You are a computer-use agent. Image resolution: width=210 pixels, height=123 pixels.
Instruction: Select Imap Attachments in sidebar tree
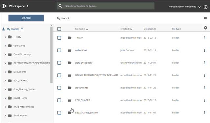tap(24, 107)
